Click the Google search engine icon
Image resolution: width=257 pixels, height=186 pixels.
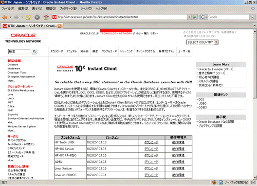click(203, 17)
